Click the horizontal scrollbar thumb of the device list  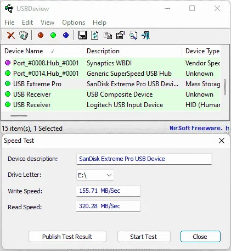click(x=19, y=116)
